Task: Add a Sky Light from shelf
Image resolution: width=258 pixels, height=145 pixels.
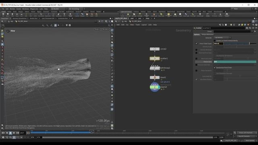Action: (x=175, y=15)
